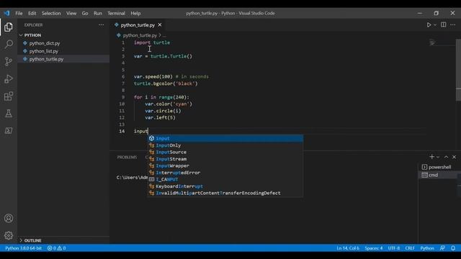Screen dimensions: 461x259
Task: Open the Search view icon
Action: coord(9,45)
